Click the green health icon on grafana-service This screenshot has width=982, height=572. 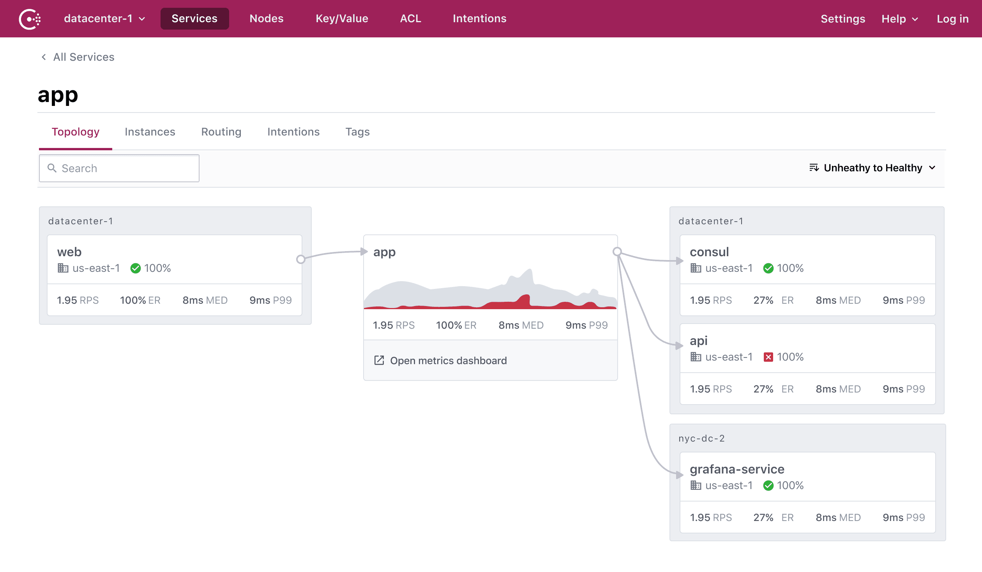[x=768, y=486]
